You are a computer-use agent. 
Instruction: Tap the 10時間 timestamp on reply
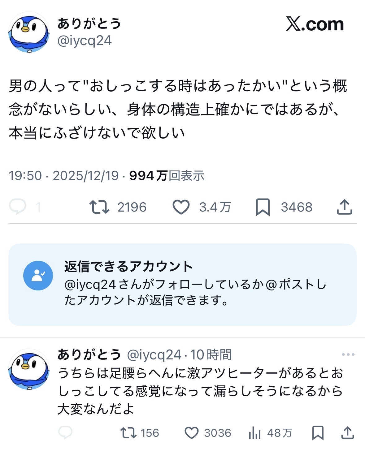[x=211, y=355]
